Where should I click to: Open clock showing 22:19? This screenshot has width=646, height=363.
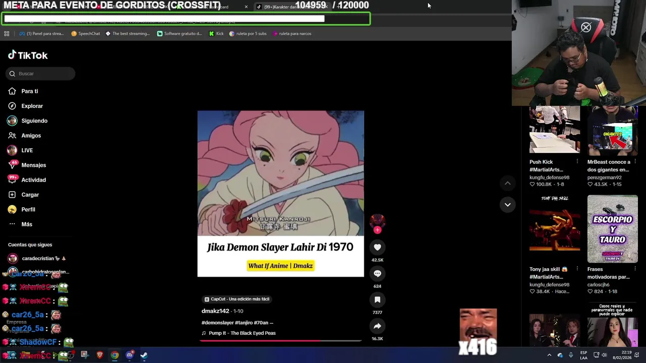[x=623, y=355]
